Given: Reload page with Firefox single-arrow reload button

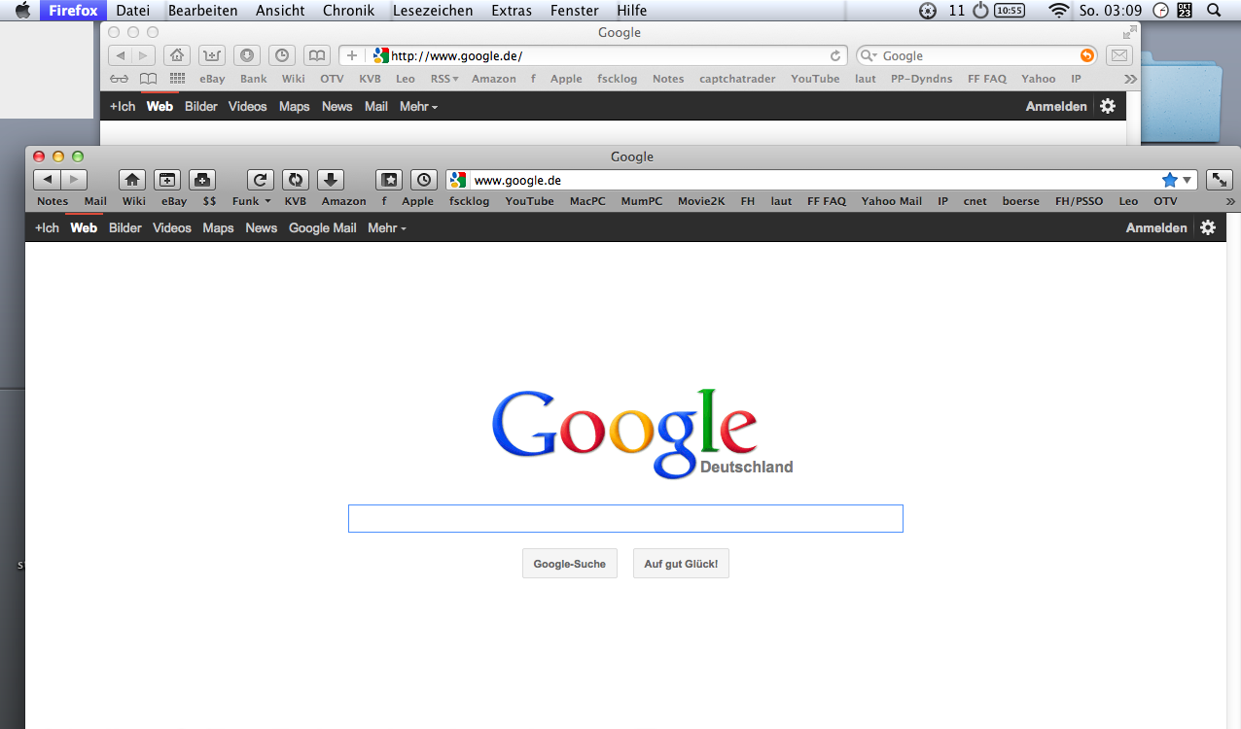Looking at the screenshot, I should pyautogui.click(x=261, y=180).
